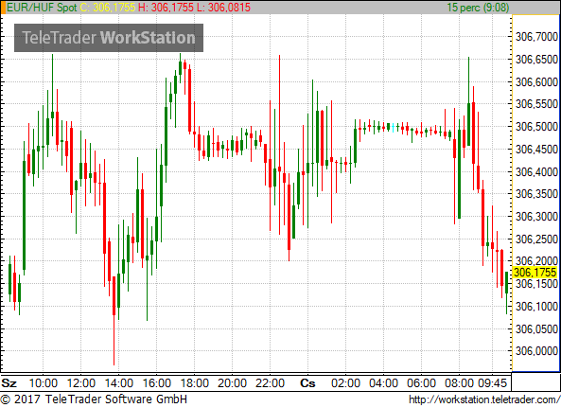Click the 306,7000 price axis label
This screenshot has height=408, width=561.
coord(536,37)
